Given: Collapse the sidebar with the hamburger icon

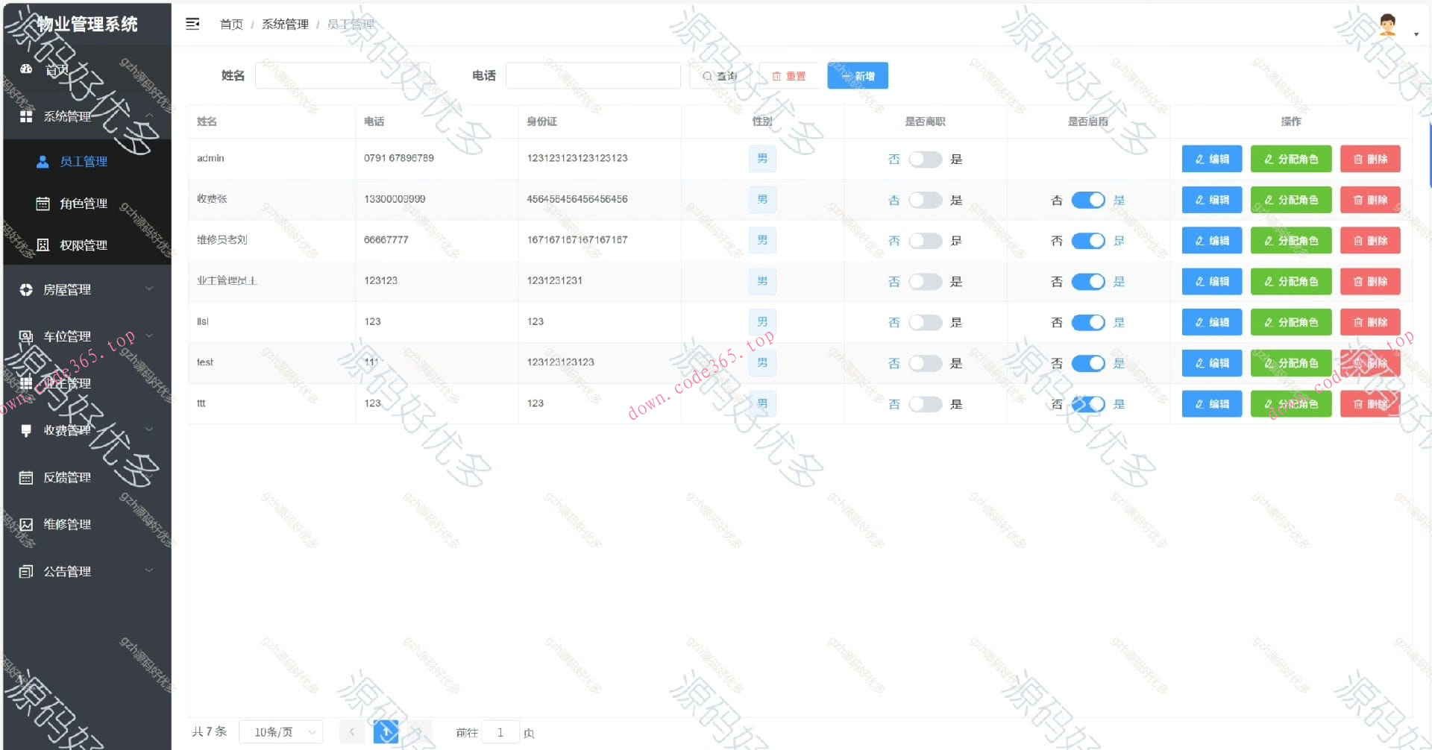Looking at the screenshot, I should (192, 24).
